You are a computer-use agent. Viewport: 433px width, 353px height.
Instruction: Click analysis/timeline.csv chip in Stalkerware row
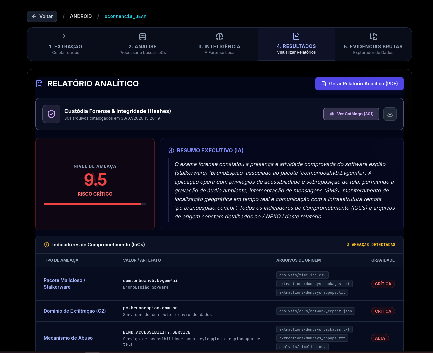302,275
